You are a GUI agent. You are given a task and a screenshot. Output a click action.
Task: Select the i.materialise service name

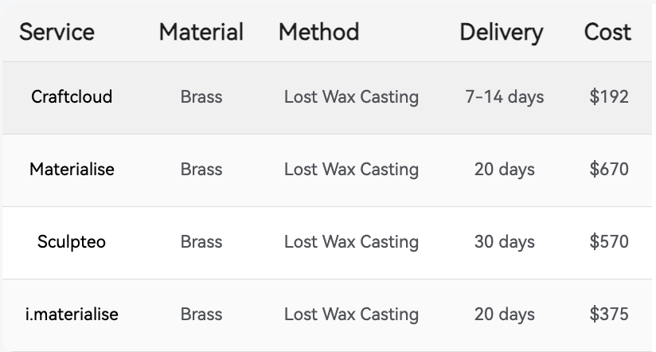pos(72,314)
